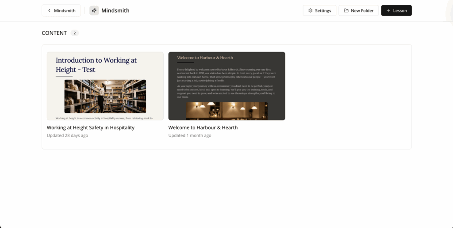
Task: Go back using the Mindsmith button
Action: coord(61,11)
